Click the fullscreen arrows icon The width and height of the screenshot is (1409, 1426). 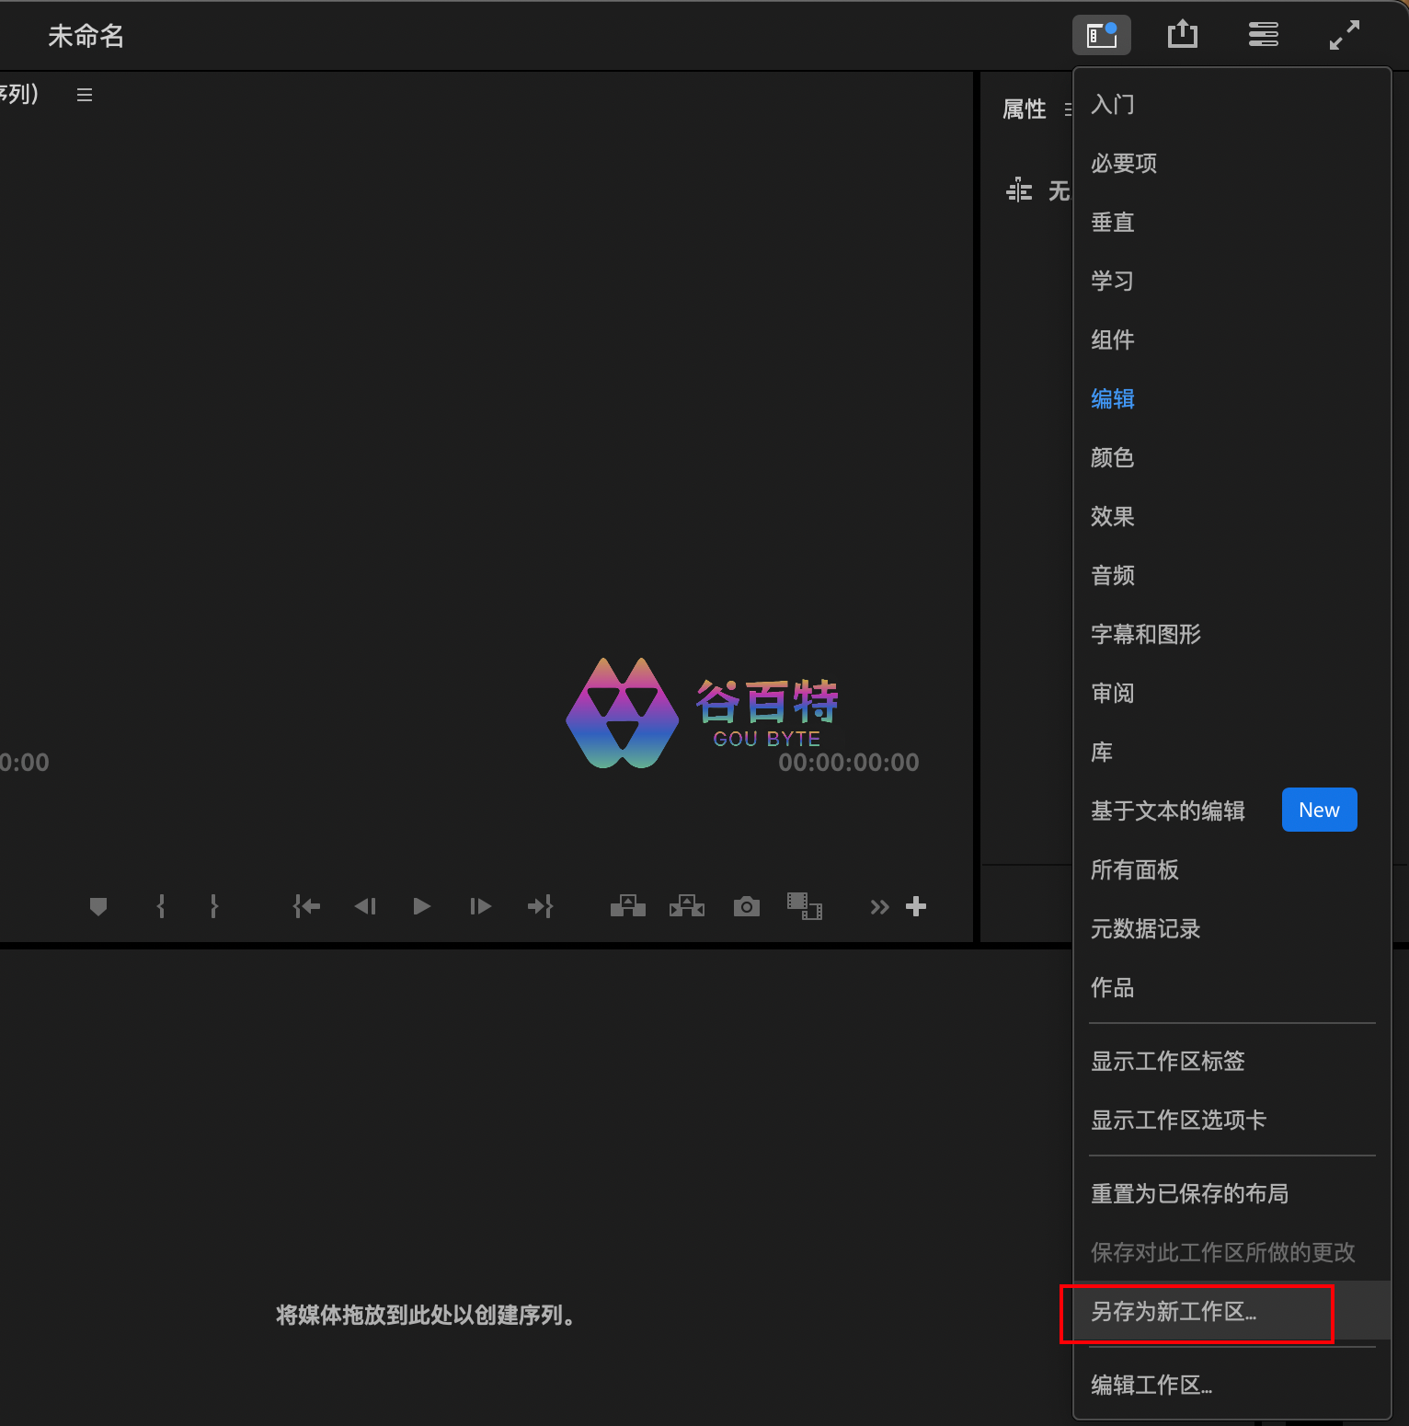coord(1344,36)
